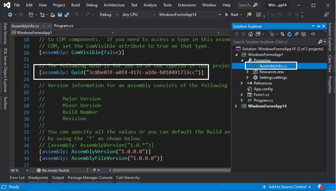This screenshot has height=191, width=336.
Task: Toggle the pin on AssemblyInfo.cs tab
Action: (x=44, y=26)
